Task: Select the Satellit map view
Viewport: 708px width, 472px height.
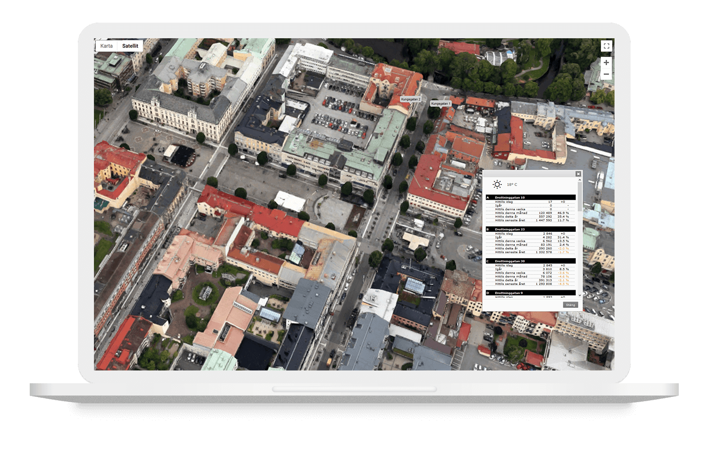Action: coord(130,46)
